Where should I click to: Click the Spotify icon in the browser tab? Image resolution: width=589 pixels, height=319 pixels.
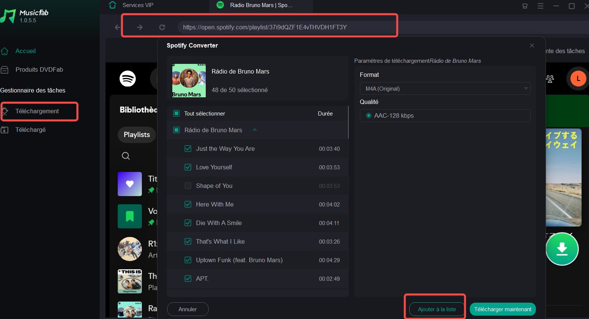(220, 5)
